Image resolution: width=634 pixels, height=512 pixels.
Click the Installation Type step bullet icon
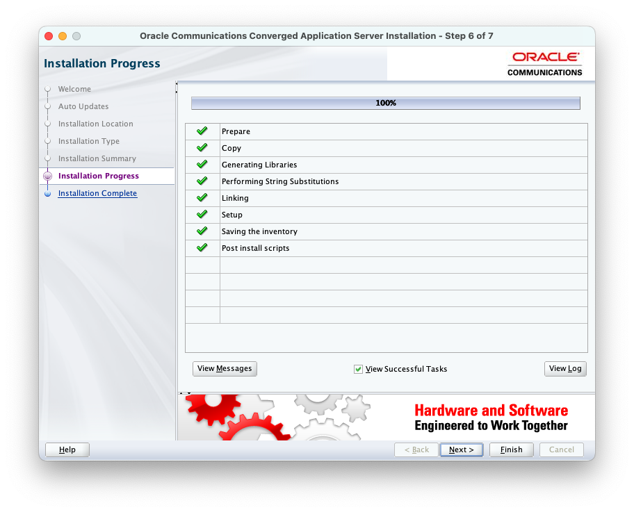tap(48, 141)
